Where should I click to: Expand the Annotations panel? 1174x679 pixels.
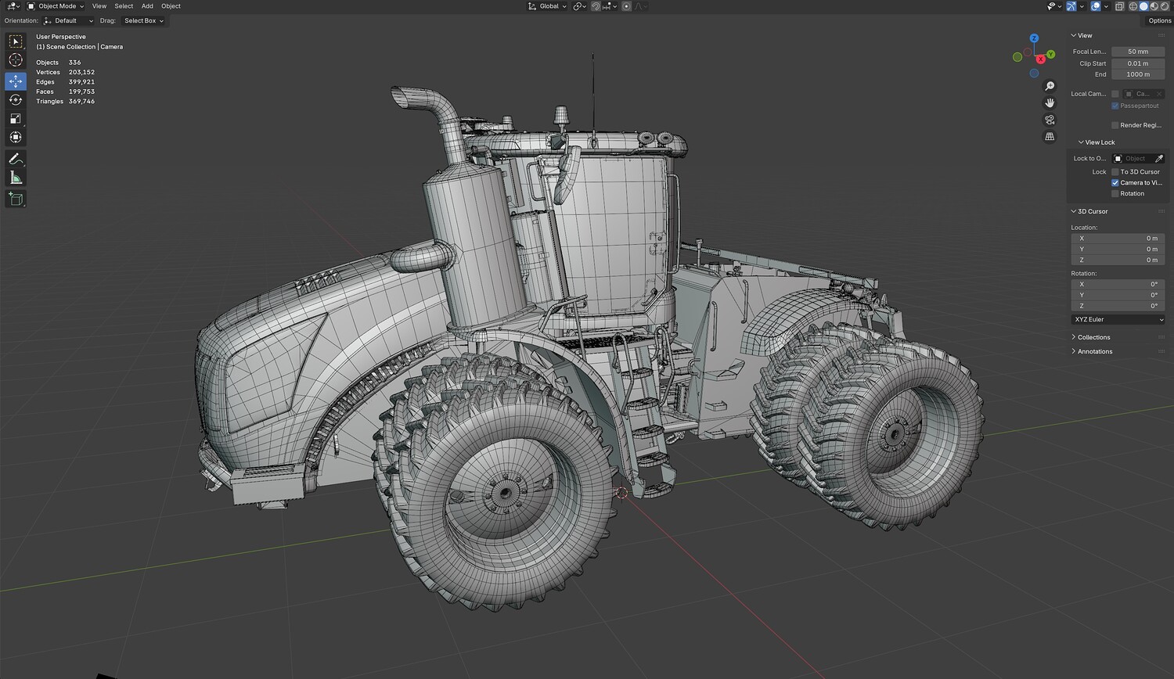[1092, 352]
